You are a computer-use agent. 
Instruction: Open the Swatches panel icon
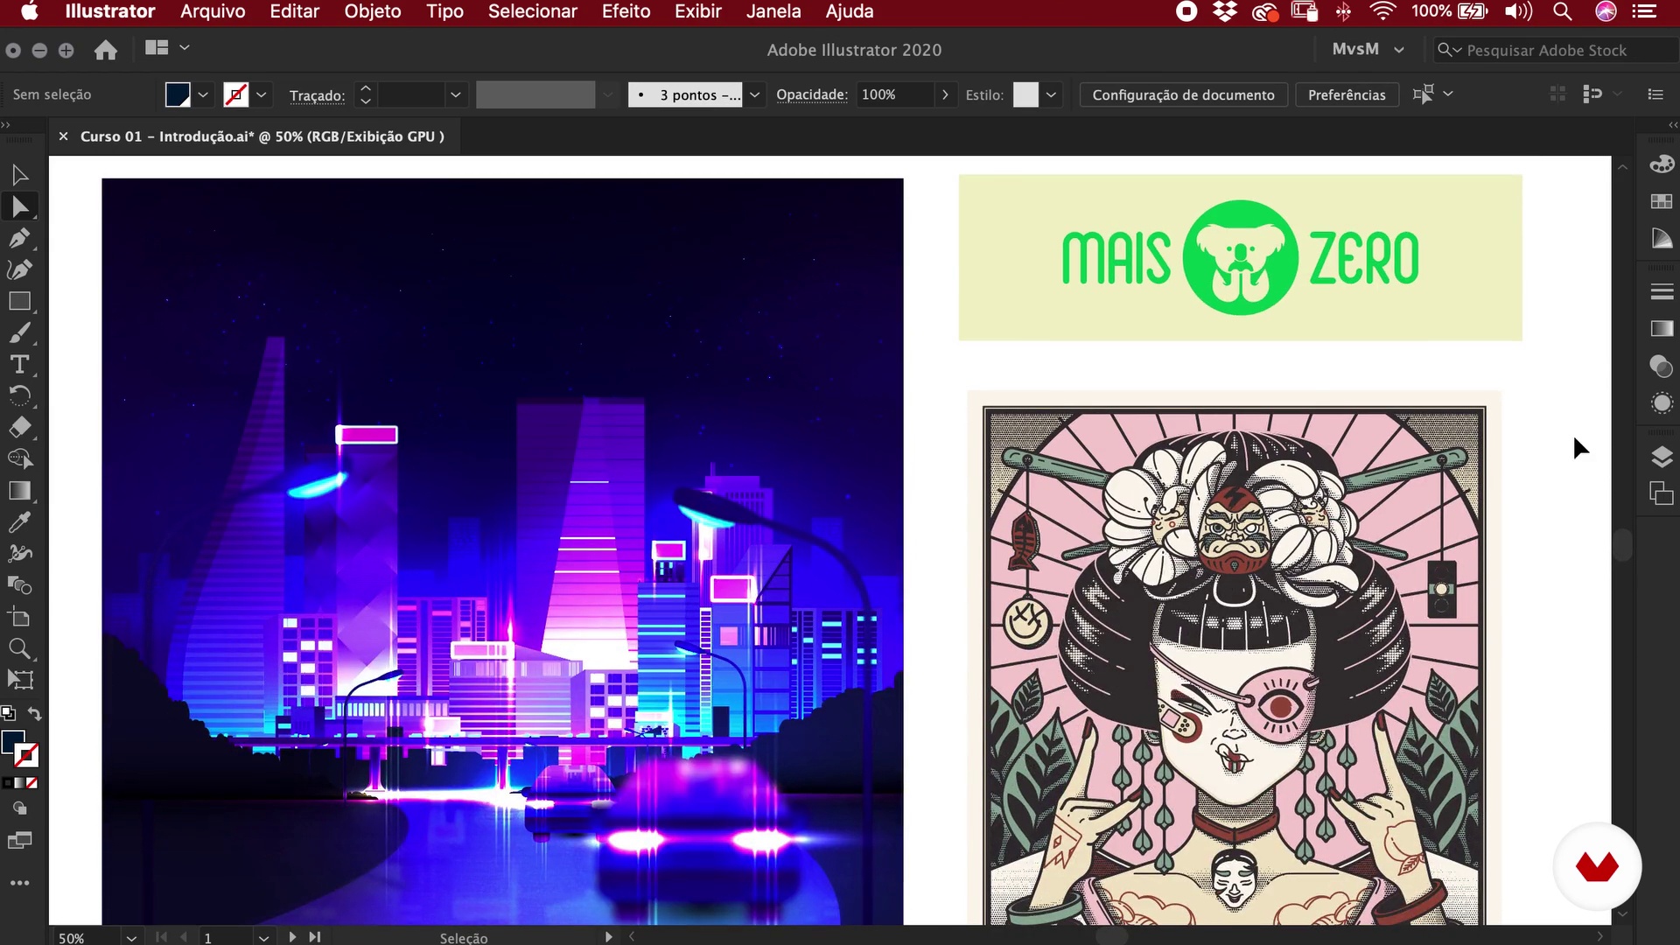[1661, 201]
